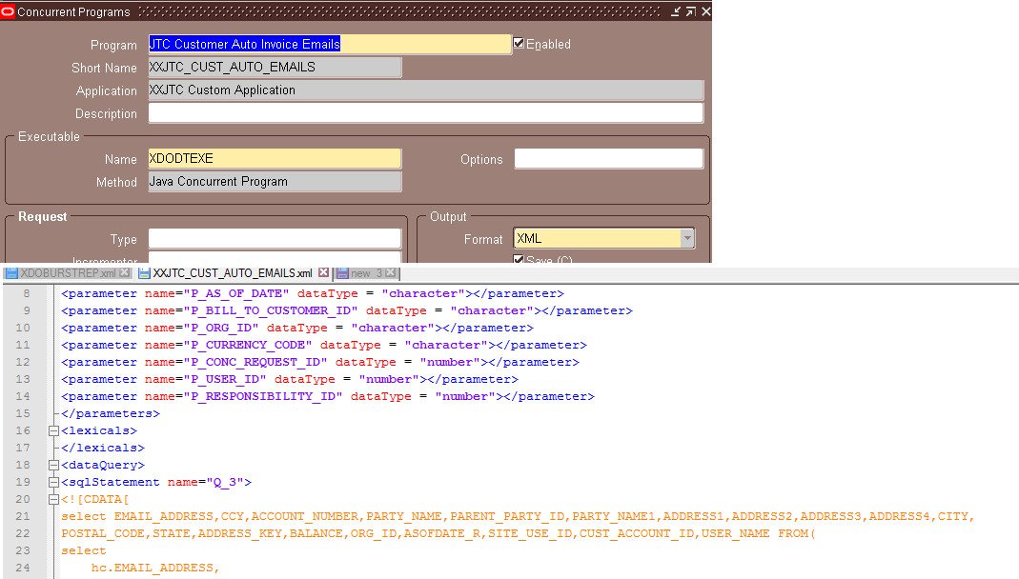Collapse the sqlStatement Q_3 fold marker
Image resolution: width=1019 pixels, height=579 pixels.
tap(52, 482)
